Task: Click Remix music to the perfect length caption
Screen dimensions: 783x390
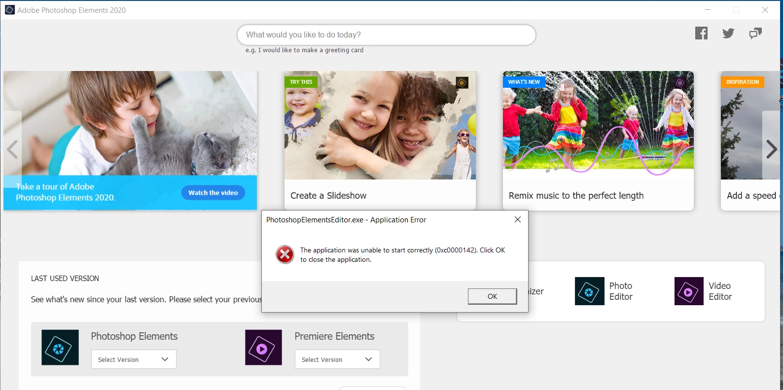Action: point(576,196)
